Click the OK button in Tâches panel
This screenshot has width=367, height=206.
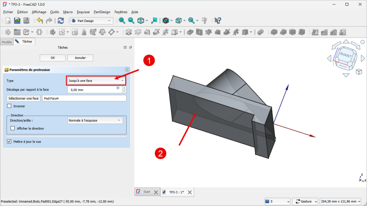[52, 58]
